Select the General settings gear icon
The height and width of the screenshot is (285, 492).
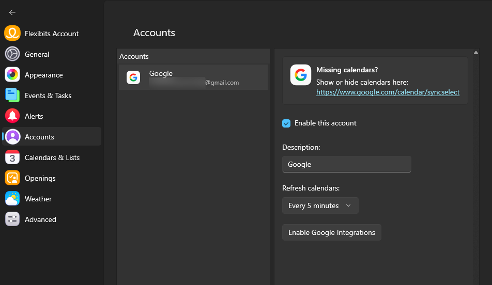(12, 54)
